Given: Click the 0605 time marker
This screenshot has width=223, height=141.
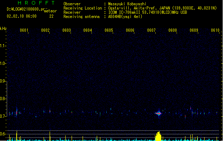Looking at the screenshot, I should (109, 30).
